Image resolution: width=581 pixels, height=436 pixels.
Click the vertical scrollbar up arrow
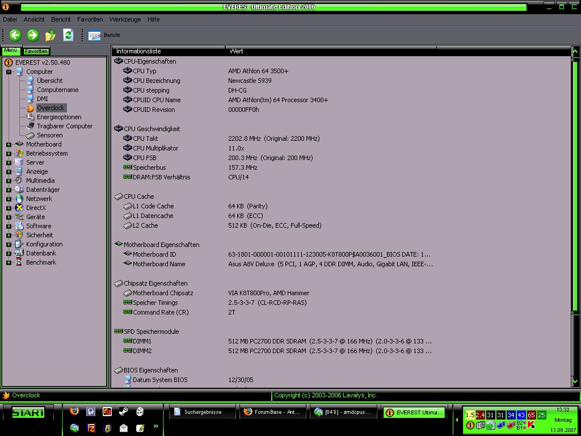[x=575, y=52]
